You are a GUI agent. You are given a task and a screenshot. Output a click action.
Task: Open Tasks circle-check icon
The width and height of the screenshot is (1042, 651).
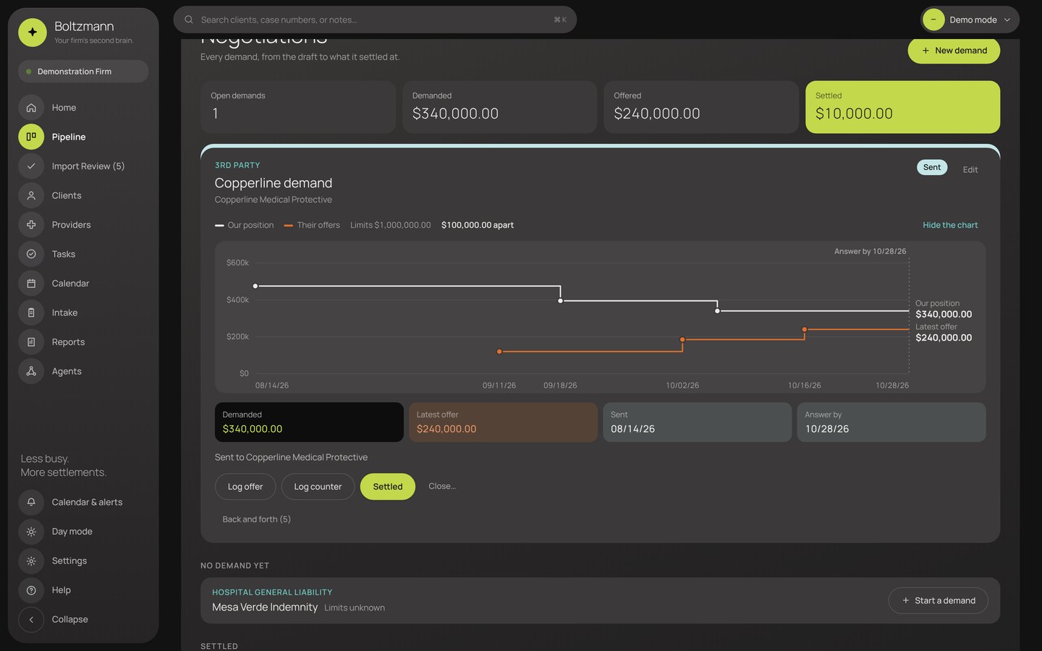[31, 254]
